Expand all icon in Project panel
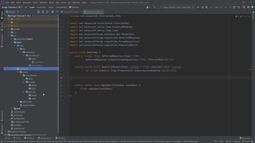The width and height of the screenshot is (255, 143). (43, 12)
